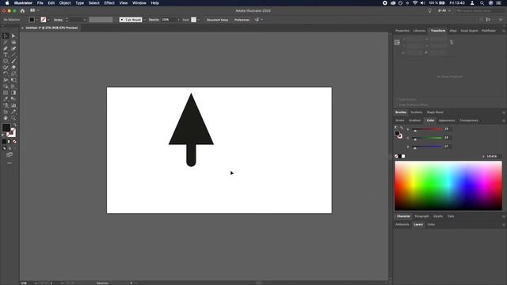Select the Shape Builder tool
507x285 pixels.
(6, 86)
